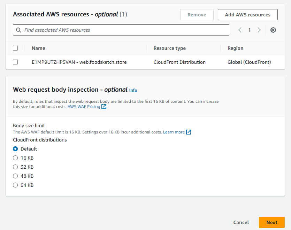Click Add AWS resources button
Screen dimensions: 291x230
(247, 15)
